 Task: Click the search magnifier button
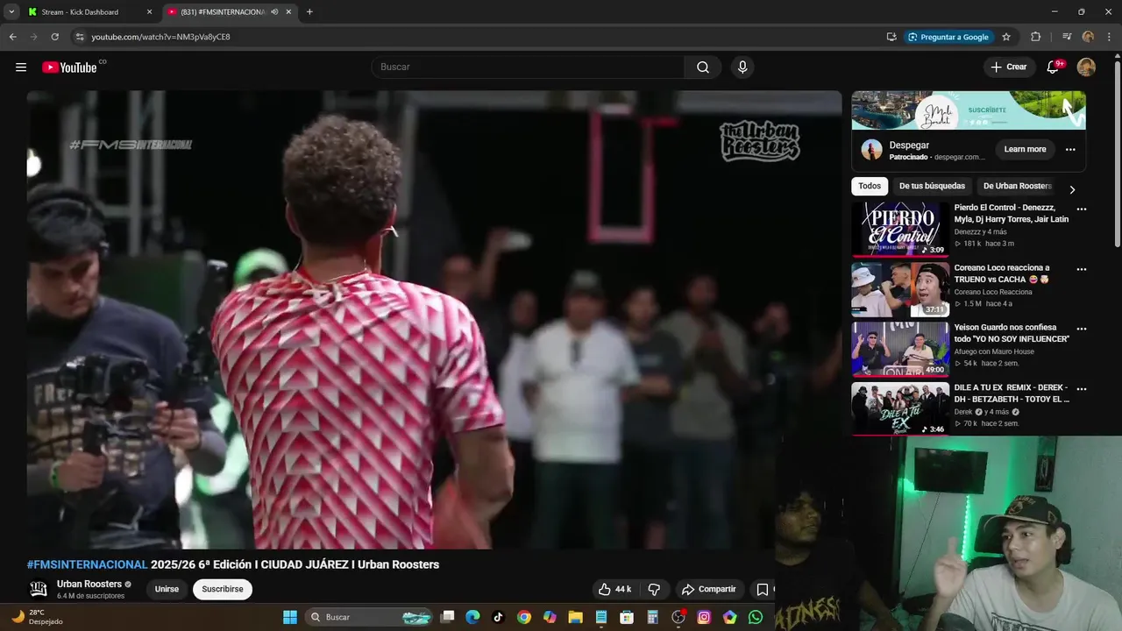pyautogui.click(x=703, y=67)
